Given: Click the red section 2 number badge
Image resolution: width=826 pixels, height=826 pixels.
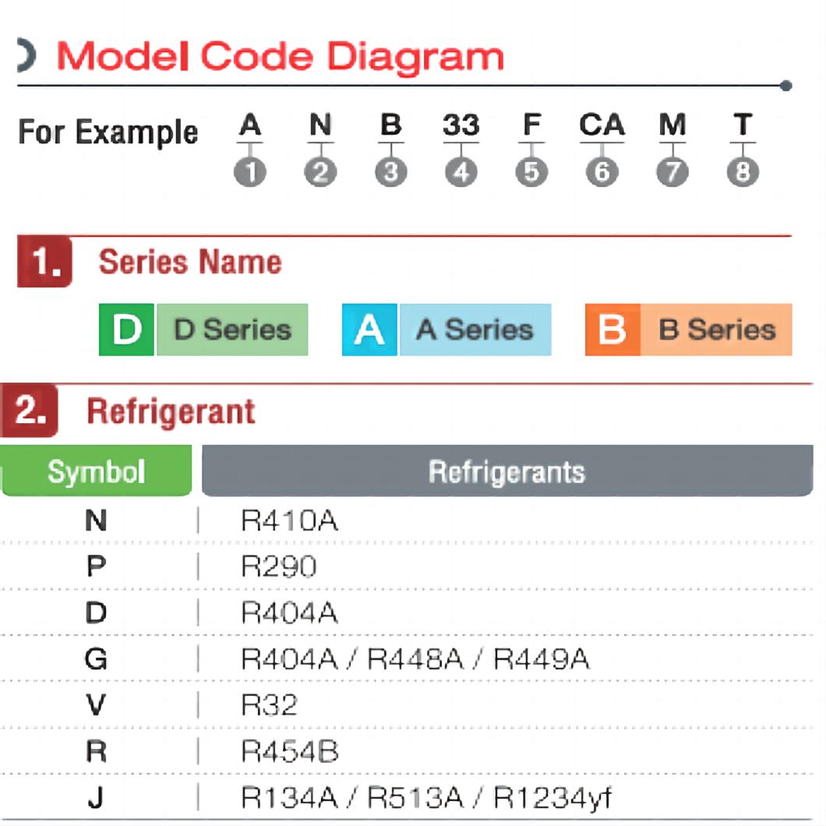Looking at the screenshot, I should point(30,411).
